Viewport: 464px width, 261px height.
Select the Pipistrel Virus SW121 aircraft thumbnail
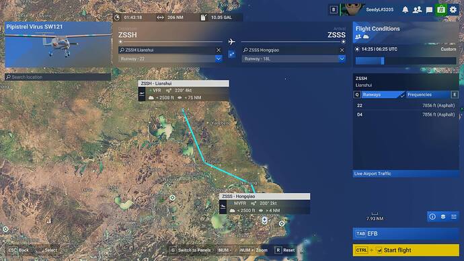tap(58, 44)
